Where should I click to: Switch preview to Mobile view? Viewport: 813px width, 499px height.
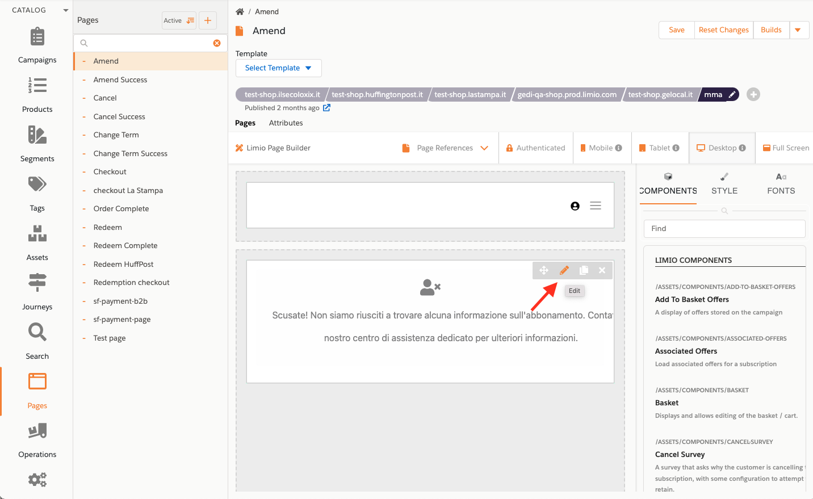click(601, 148)
